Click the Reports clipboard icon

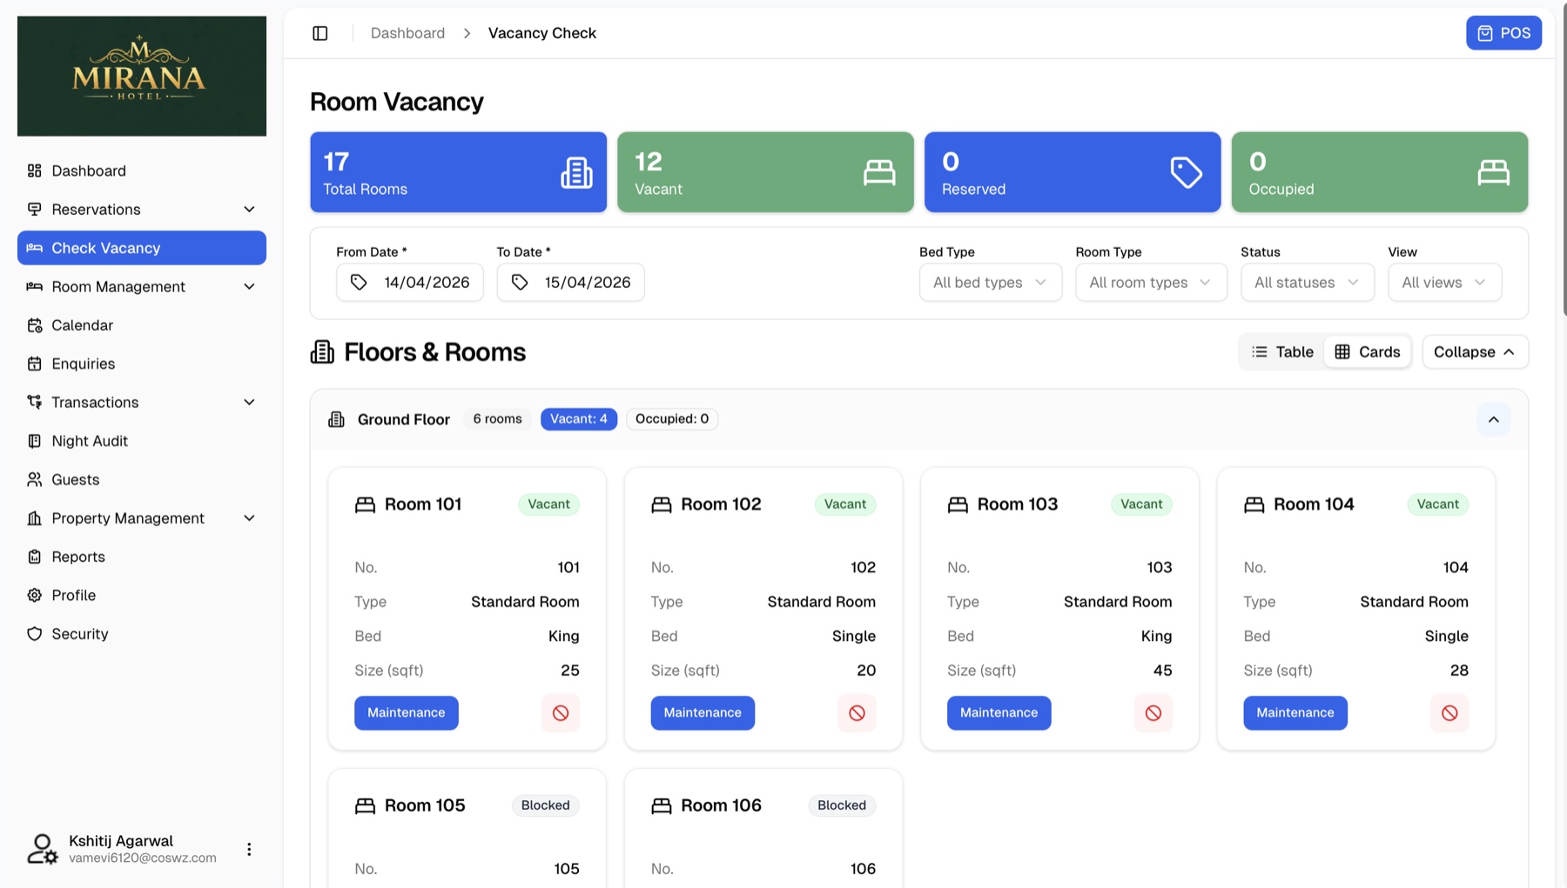pyautogui.click(x=35, y=557)
